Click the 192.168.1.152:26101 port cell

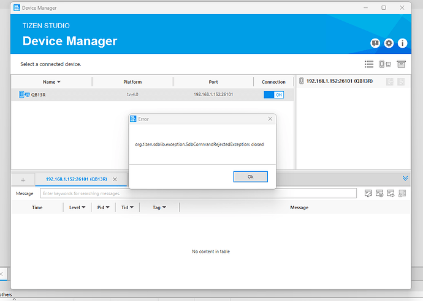[213, 94]
